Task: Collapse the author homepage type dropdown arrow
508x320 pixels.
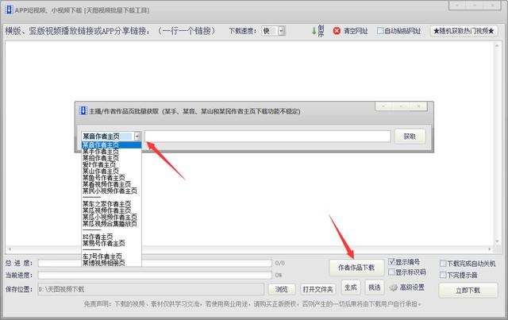Action: [x=137, y=137]
